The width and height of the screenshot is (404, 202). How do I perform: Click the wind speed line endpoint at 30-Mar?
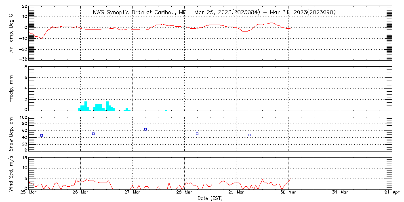[290, 179]
